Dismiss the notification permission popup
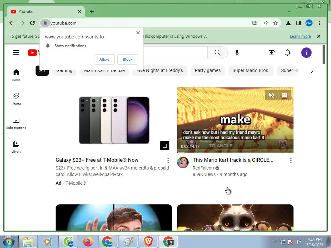The width and height of the screenshot is (331, 248). point(138,33)
